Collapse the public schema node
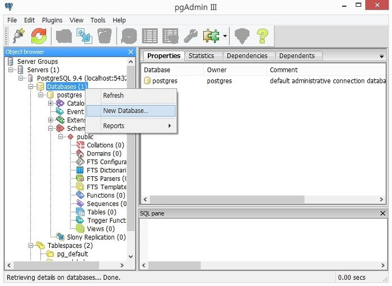This screenshot has width=392, height=286. (x=60, y=137)
